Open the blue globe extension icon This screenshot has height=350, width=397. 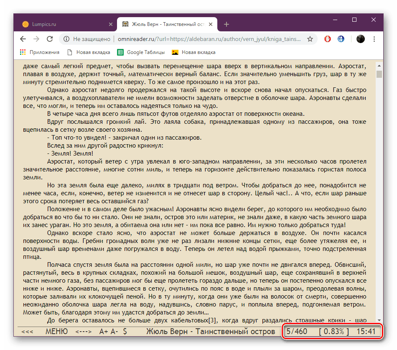[x=341, y=39]
